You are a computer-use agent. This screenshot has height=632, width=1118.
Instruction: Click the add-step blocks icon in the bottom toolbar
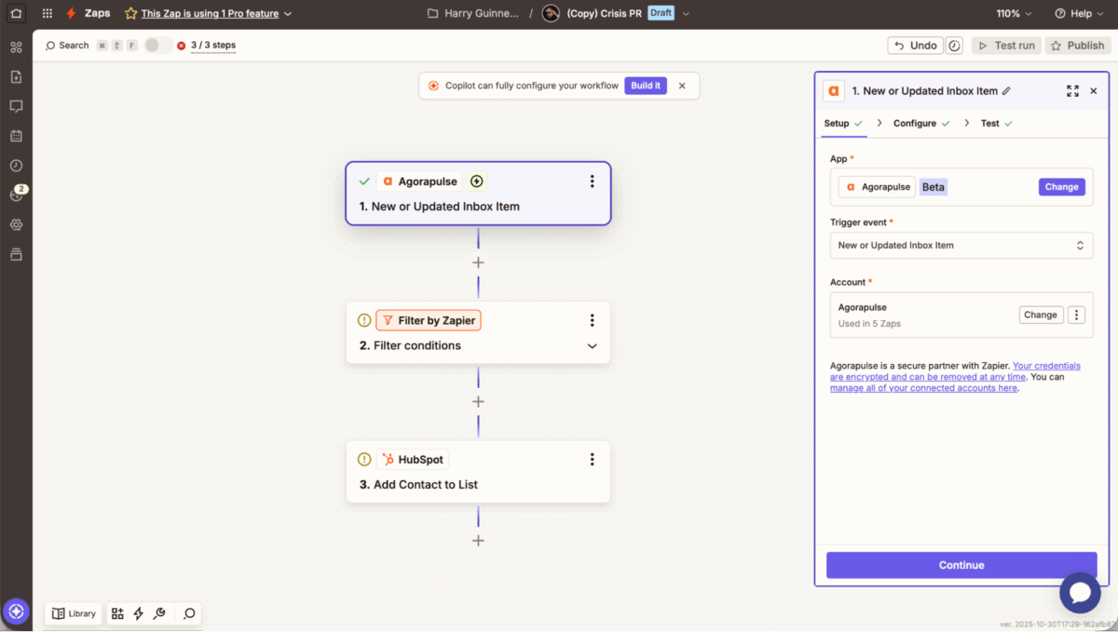click(x=116, y=613)
